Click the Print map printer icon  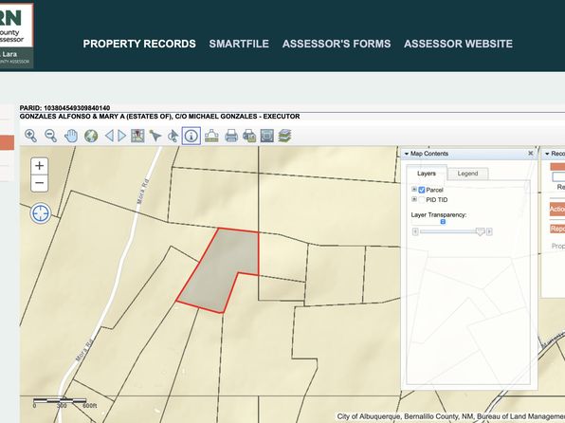pyautogui.click(x=231, y=136)
